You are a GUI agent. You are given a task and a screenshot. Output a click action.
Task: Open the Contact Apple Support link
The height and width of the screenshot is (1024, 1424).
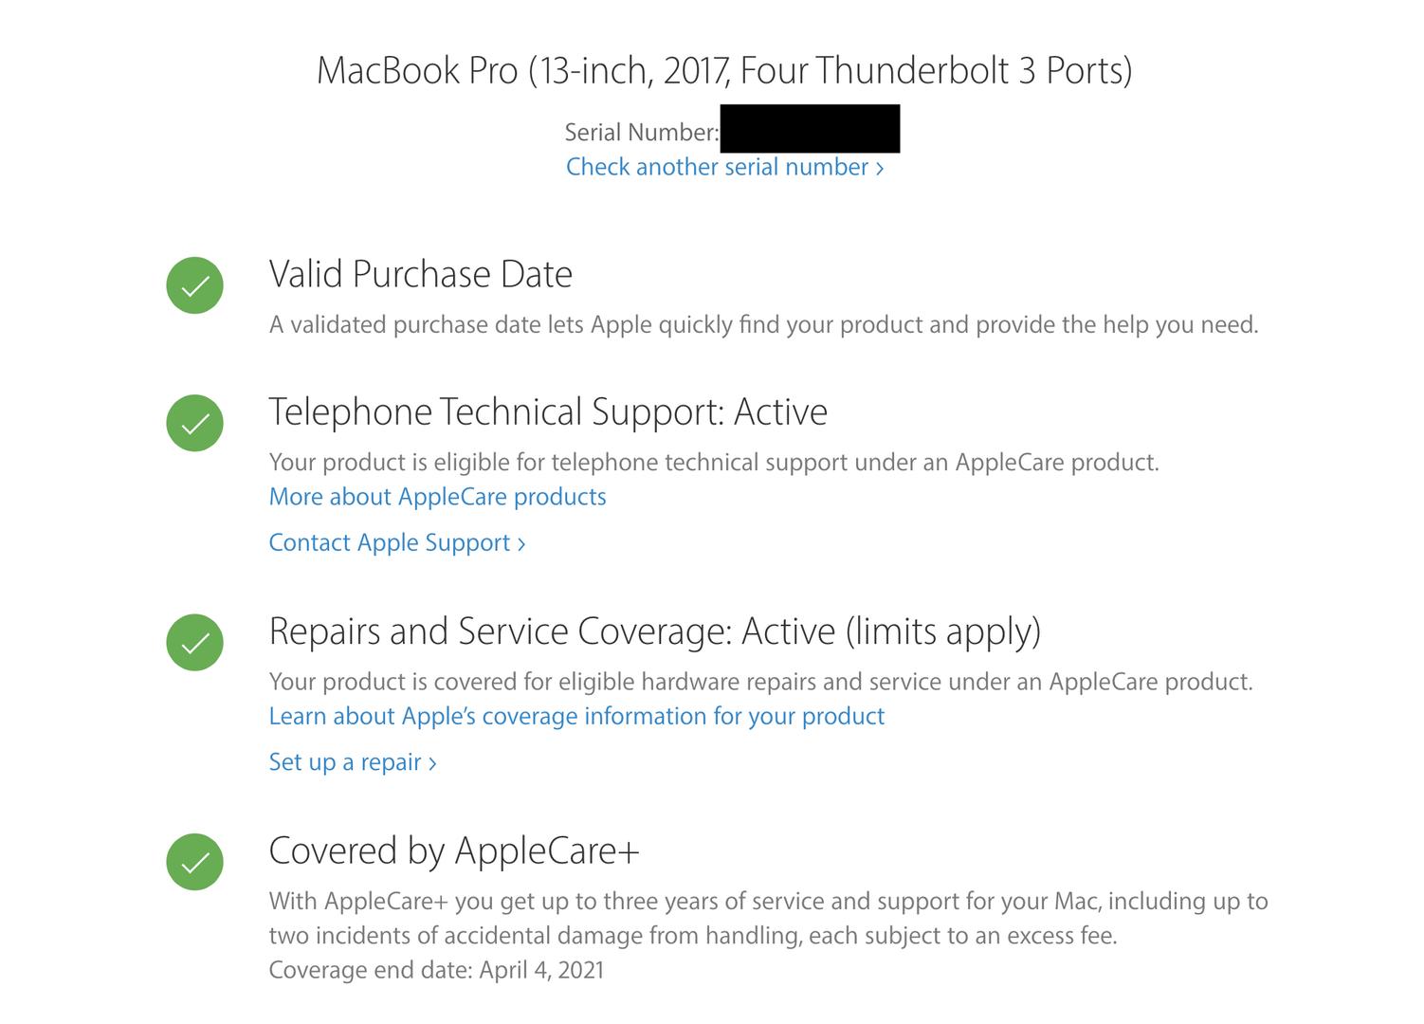point(397,542)
